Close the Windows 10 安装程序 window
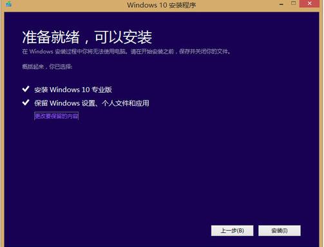This screenshot has height=247, width=324. click(309, 3)
